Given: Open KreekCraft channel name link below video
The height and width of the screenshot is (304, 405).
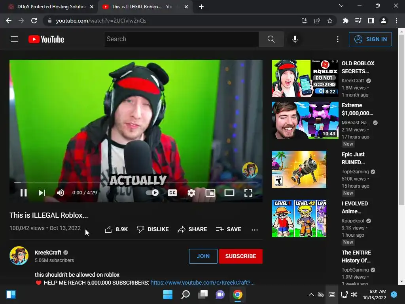Looking at the screenshot, I should 48,253.
